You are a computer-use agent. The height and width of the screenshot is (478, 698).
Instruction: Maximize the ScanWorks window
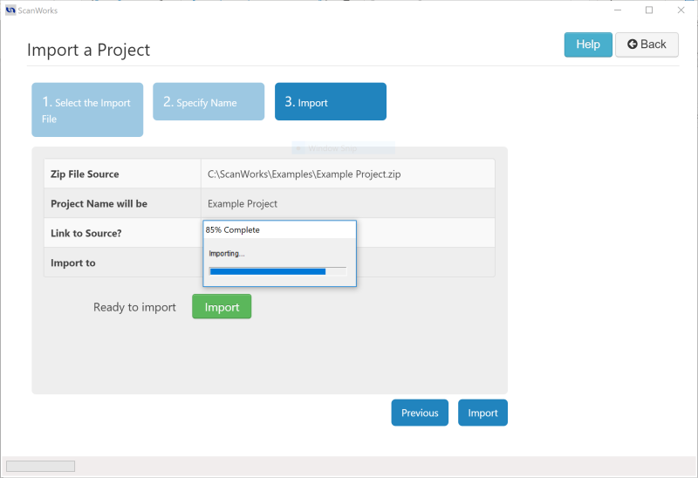(649, 10)
